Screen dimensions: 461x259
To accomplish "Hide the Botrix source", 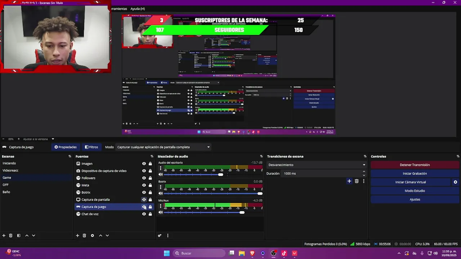I will [x=144, y=192].
